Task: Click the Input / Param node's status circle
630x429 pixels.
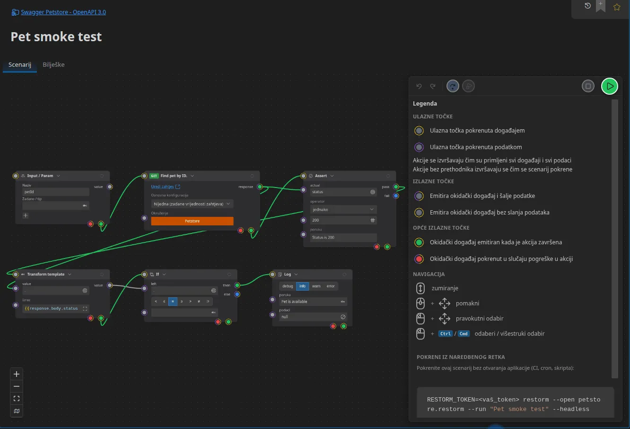Action: point(102,176)
